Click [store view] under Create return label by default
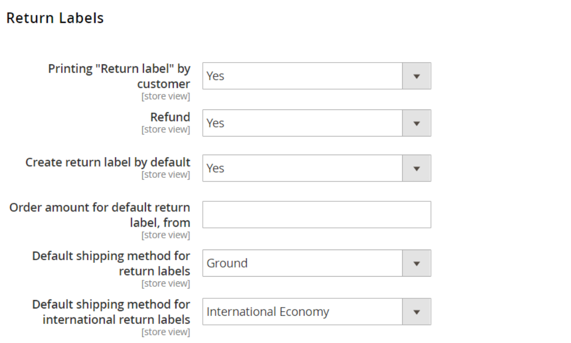The height and width of the screenshot is (343, 571). coord(166,175)
